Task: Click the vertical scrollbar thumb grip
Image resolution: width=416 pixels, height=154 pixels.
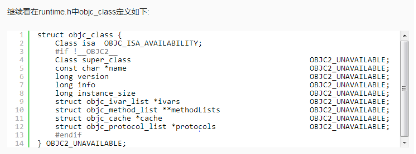Action: pyautogui.click(x=404, y=88)
